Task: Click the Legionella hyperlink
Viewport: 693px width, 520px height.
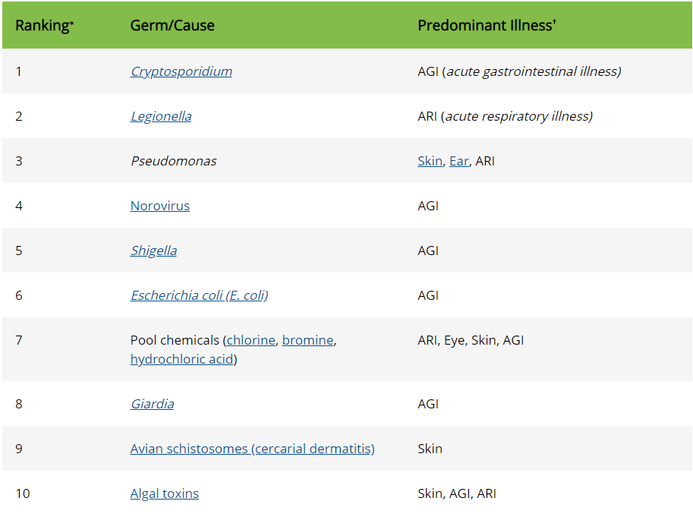Action: coord(161,116)
